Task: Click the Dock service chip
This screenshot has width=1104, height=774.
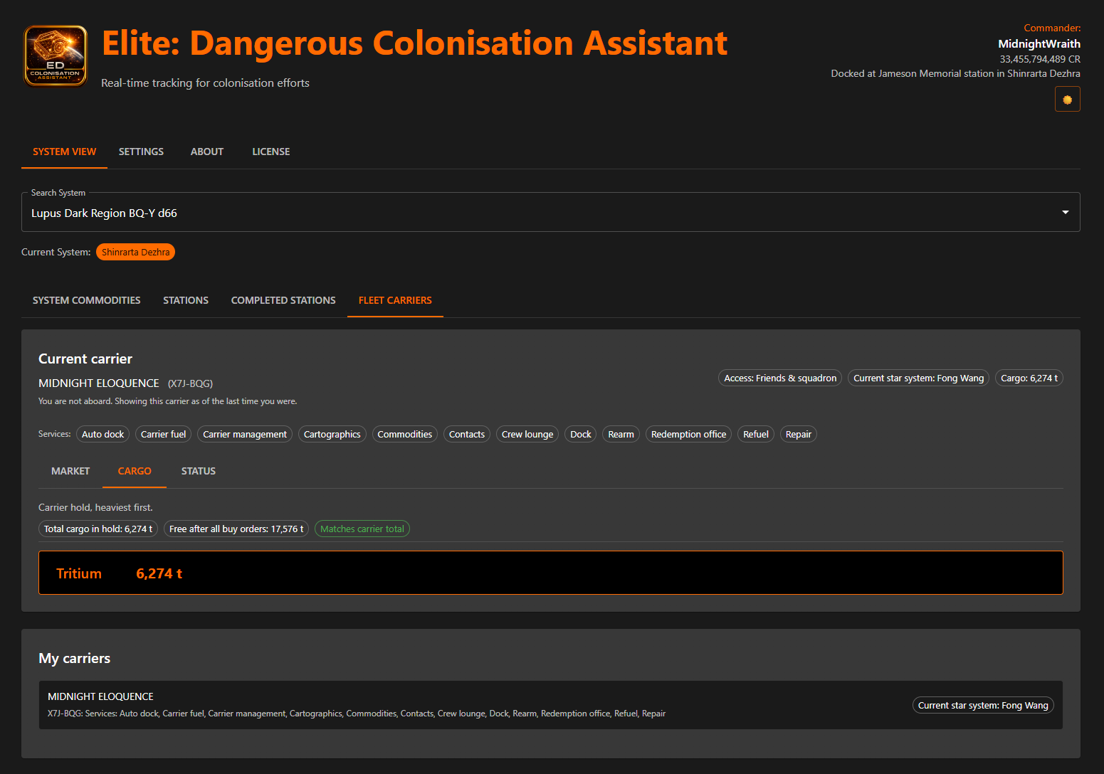Action: [x=581, y=434]
